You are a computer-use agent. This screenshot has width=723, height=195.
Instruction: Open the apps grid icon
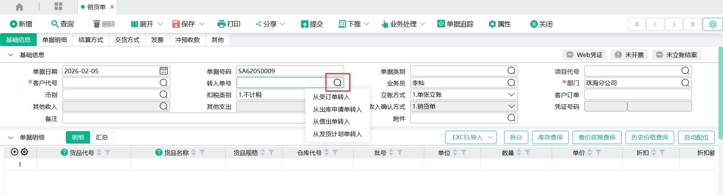(58, 6)
